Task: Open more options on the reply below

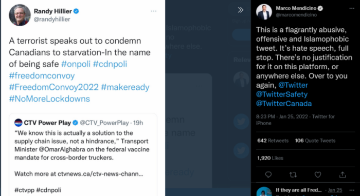Action: tap(352, 190)
